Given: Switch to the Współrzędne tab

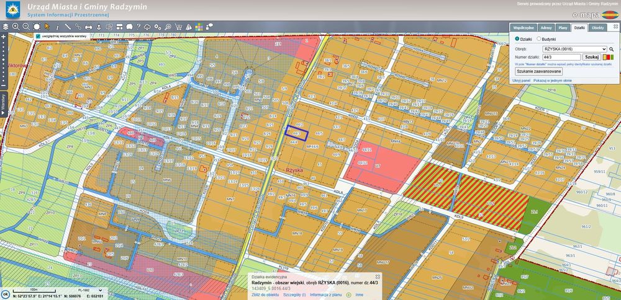Looking at the screenshot, I should pos(524,28).
